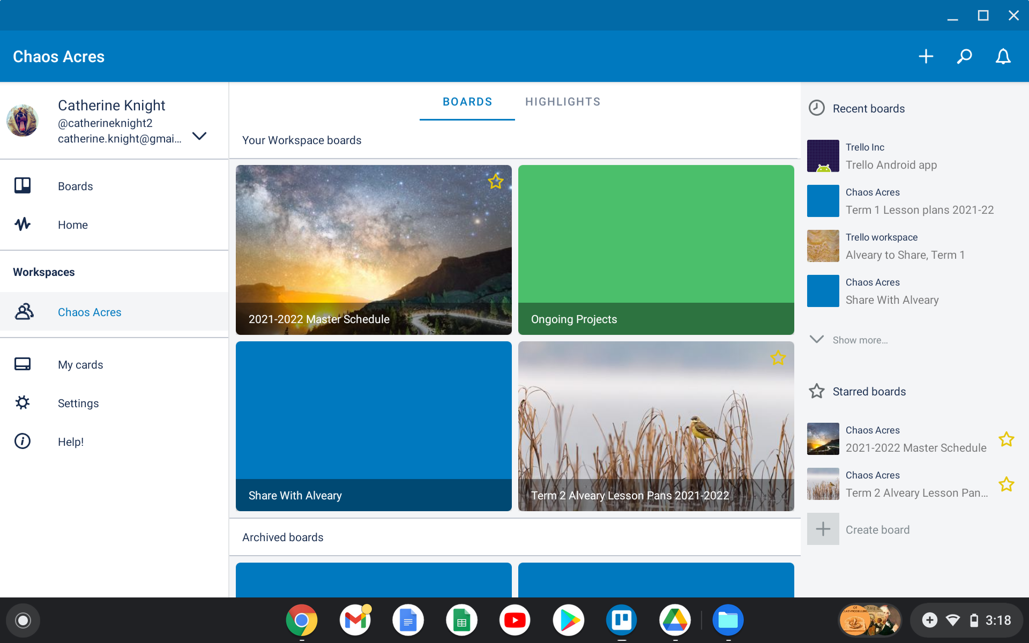Image resolution: width=1029 pixels, height=643 pixels.
Task: Open search with the magnifier icon
Action: 964,56
